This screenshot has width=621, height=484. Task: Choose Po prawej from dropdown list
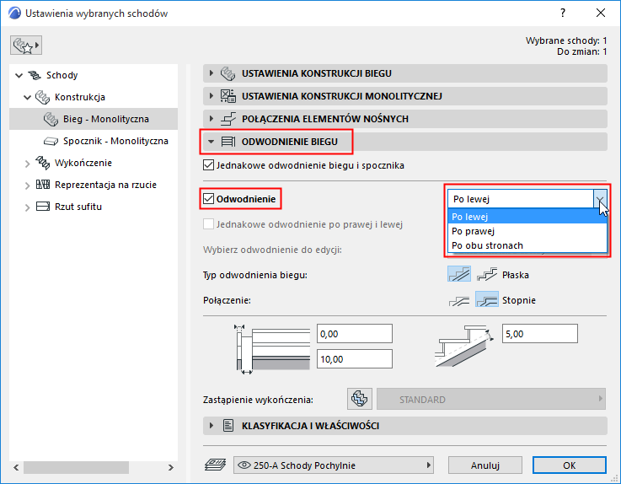click(527, 231)
